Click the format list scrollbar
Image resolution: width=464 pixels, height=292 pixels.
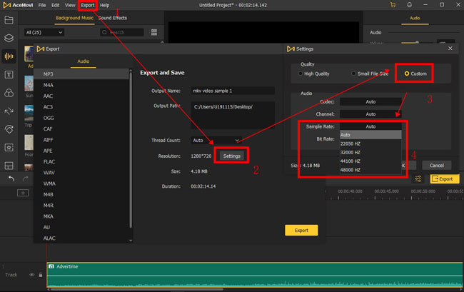131,149
